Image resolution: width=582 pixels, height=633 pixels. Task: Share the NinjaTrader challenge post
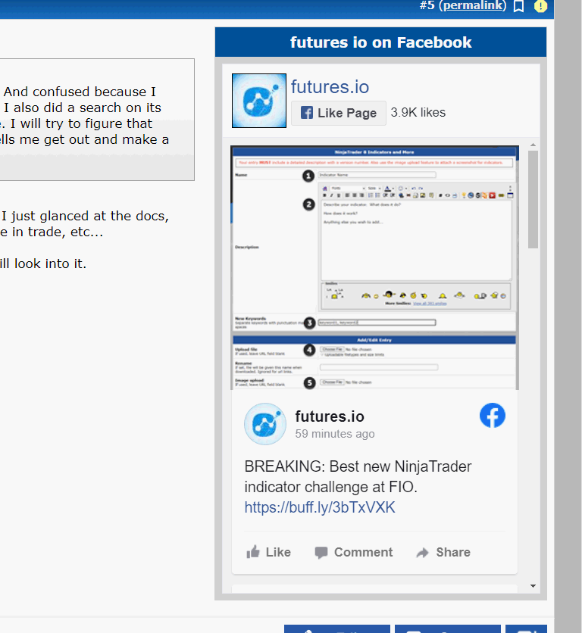443,552
